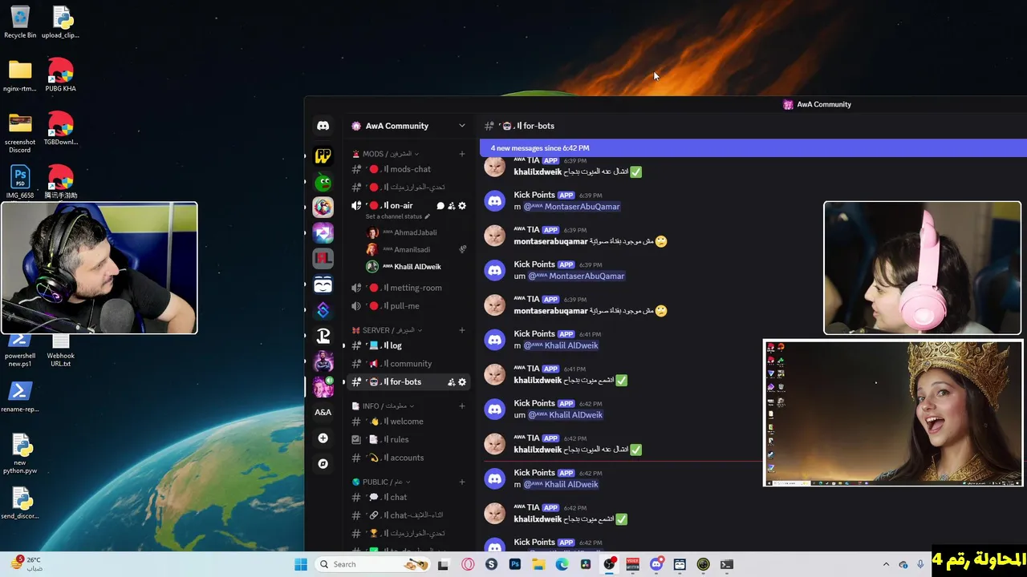
Task: Create invite for on-air voice channel
Action: coord(451,206)
